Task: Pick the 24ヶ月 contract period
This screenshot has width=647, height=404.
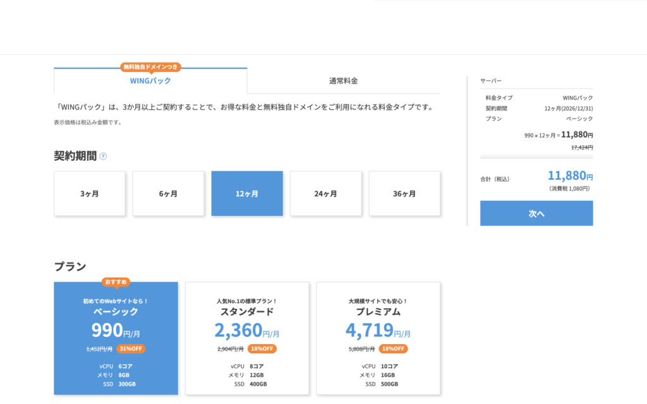Action: (x=325, y=194)
